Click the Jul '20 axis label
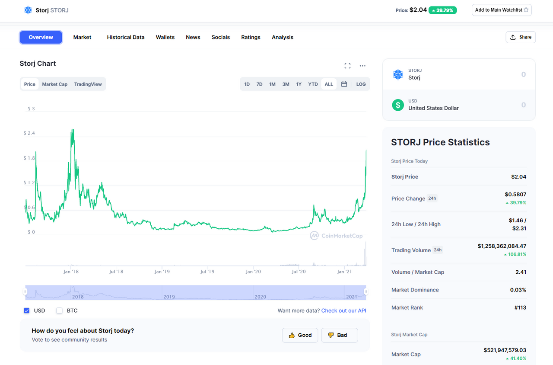Screen dimensions: 553x365 [x=299, y=272]
